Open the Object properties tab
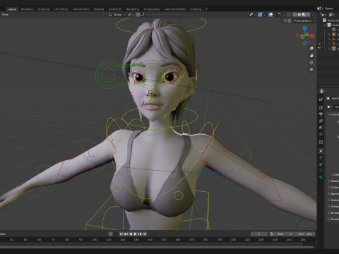Image resolution: width=339 pixels, height=254 pixels. [x=321, y=151]
